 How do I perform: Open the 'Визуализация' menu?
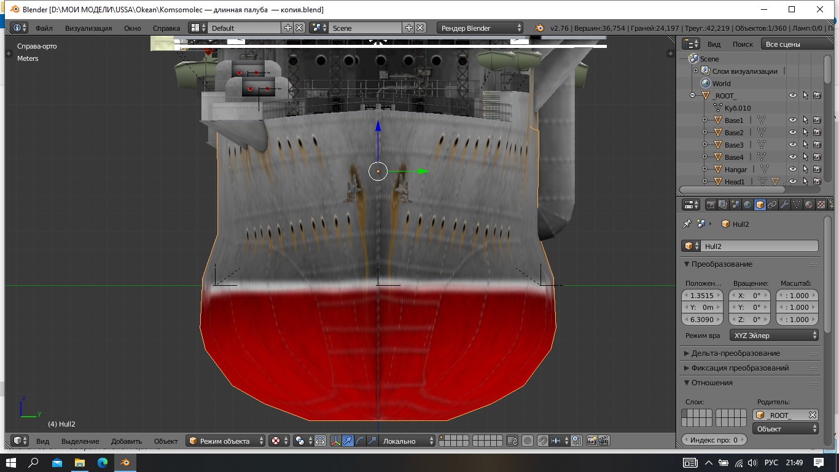point(88,28)
